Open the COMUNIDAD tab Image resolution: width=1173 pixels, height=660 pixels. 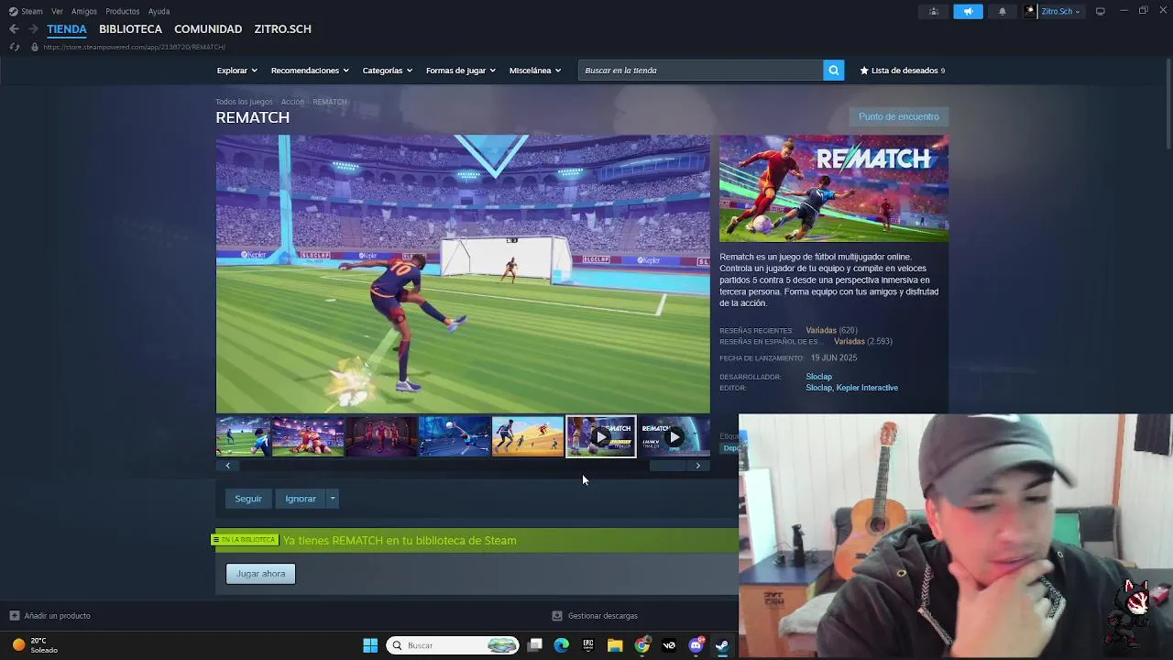pos(208,29)
